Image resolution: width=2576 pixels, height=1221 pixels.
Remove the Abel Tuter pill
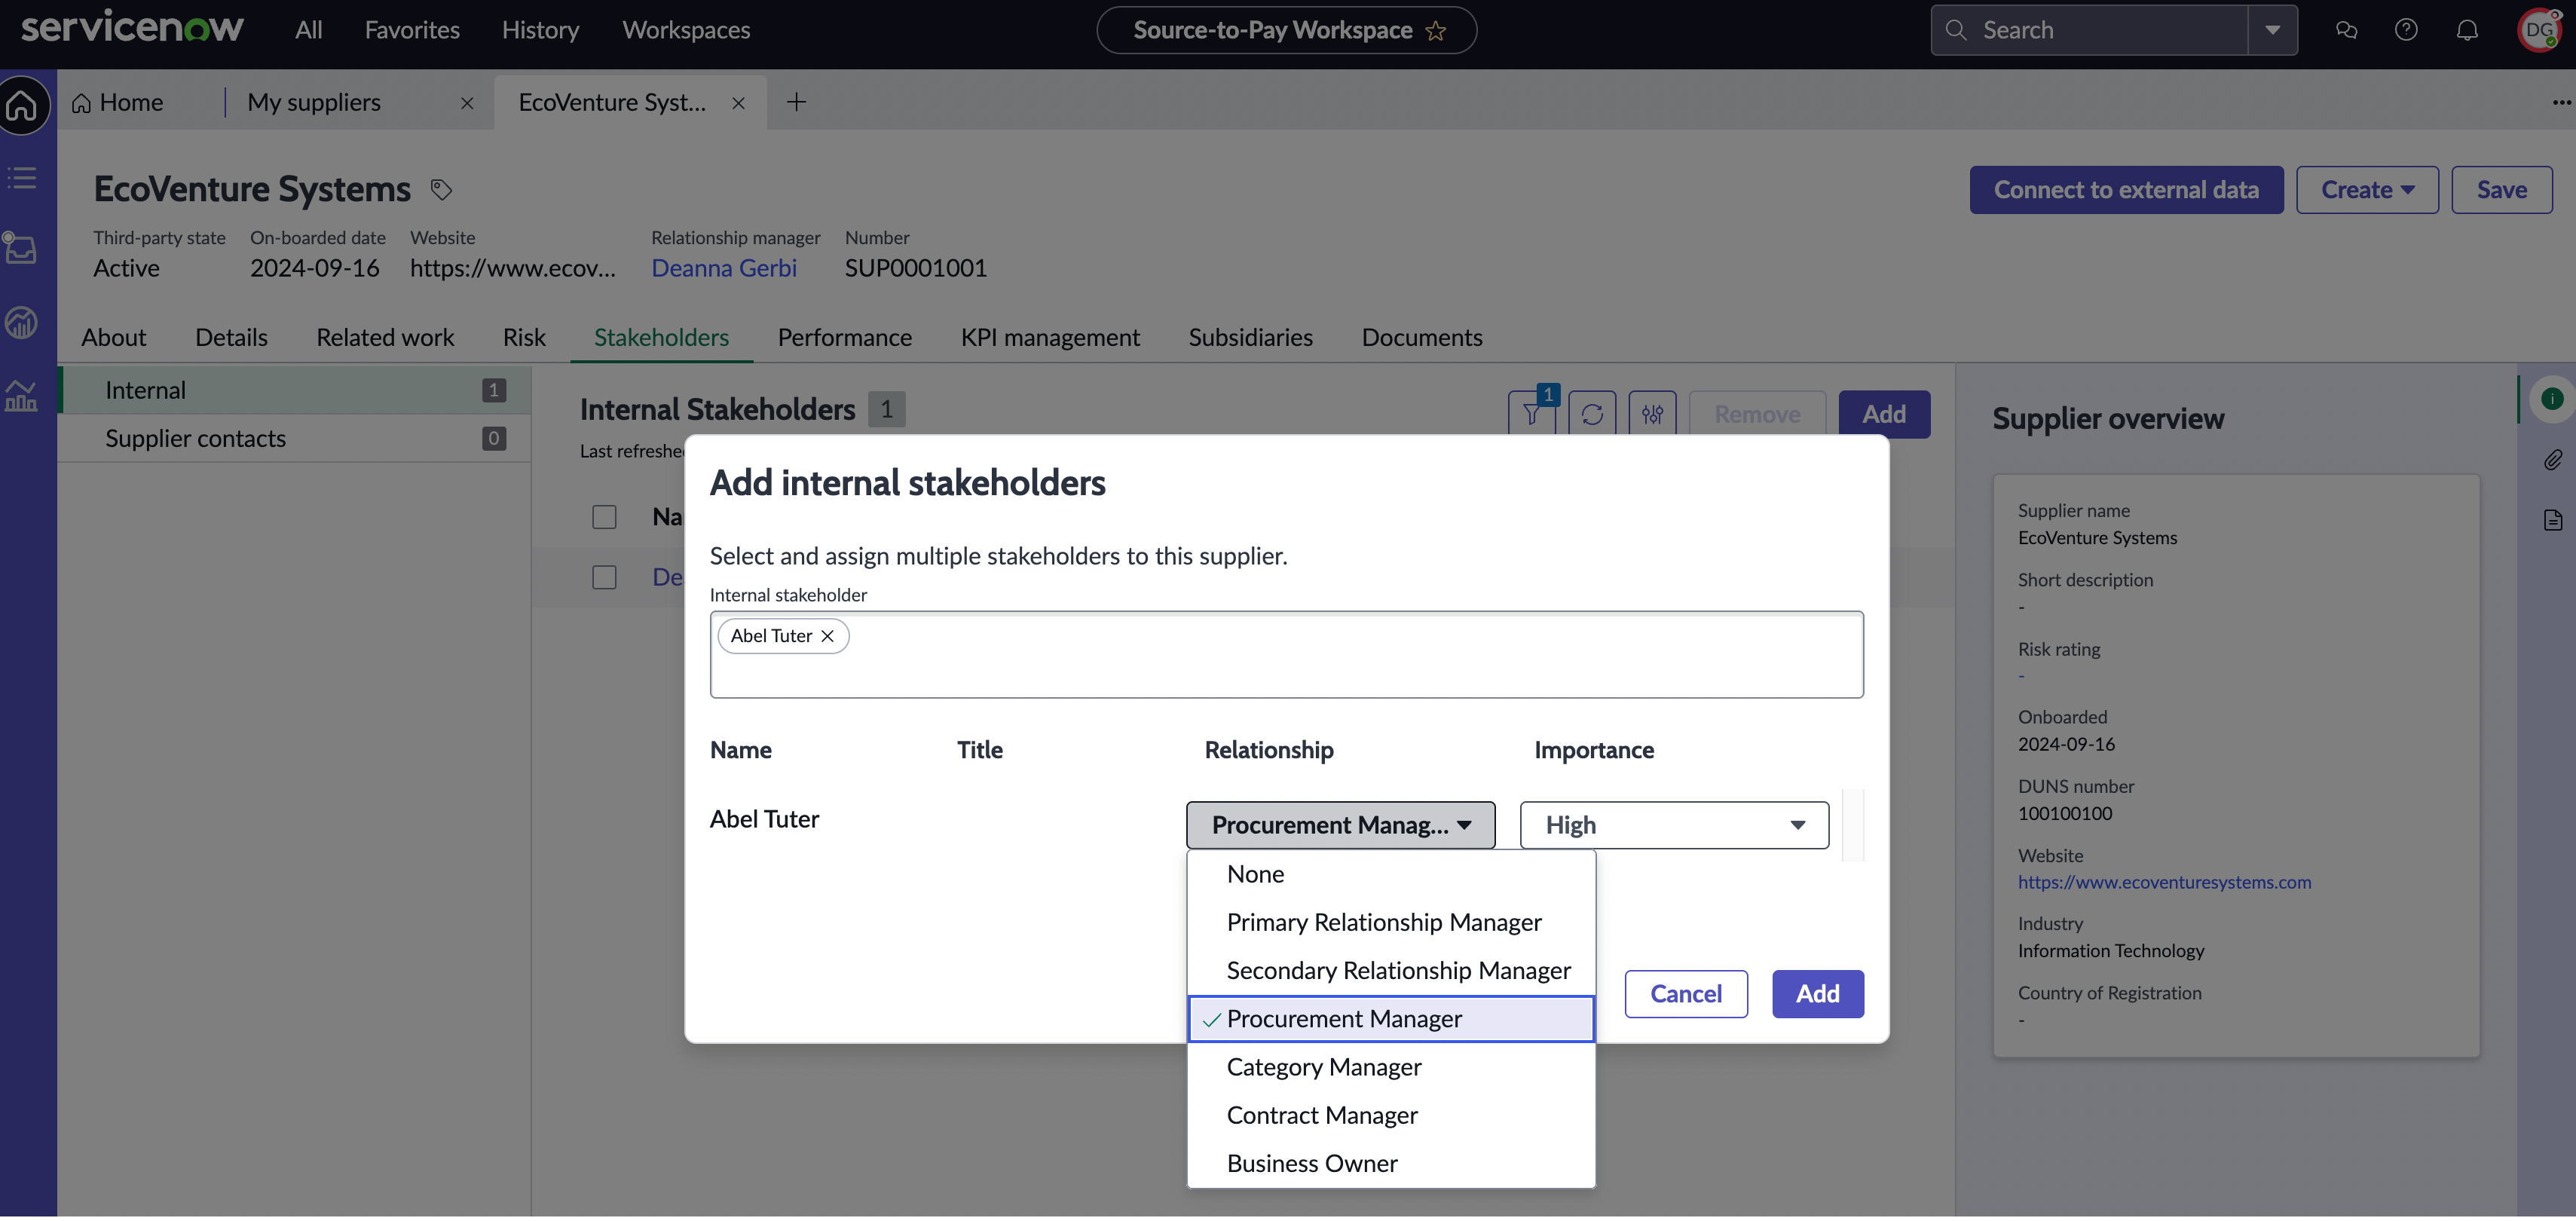pyautogui.click(x=827, y=636)
